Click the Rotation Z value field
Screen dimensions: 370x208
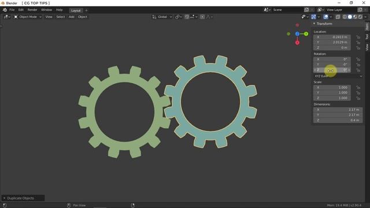click(332, 70)
